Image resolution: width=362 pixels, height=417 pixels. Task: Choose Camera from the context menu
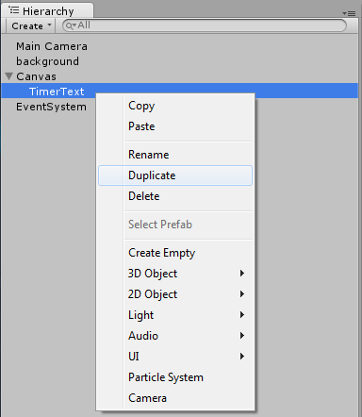(175, 398)
